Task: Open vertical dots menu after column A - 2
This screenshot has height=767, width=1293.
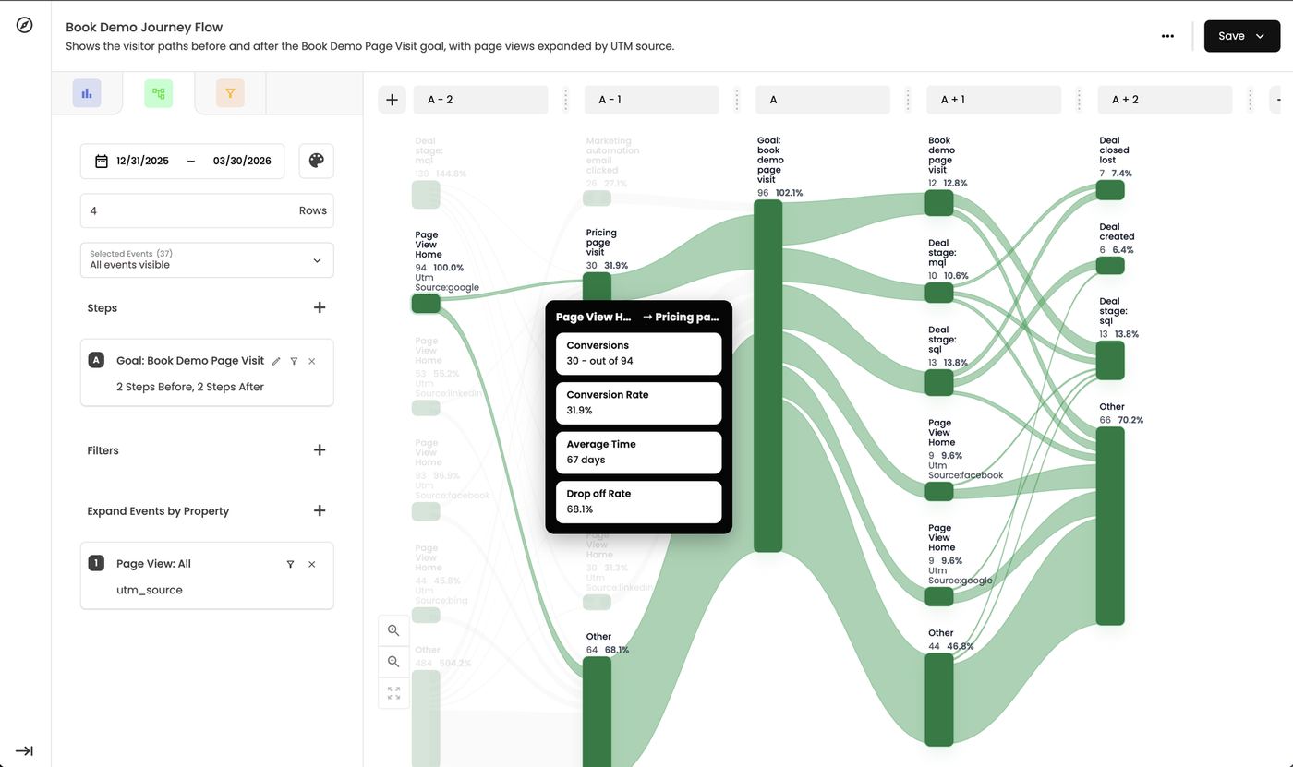Action: [565, 100]
